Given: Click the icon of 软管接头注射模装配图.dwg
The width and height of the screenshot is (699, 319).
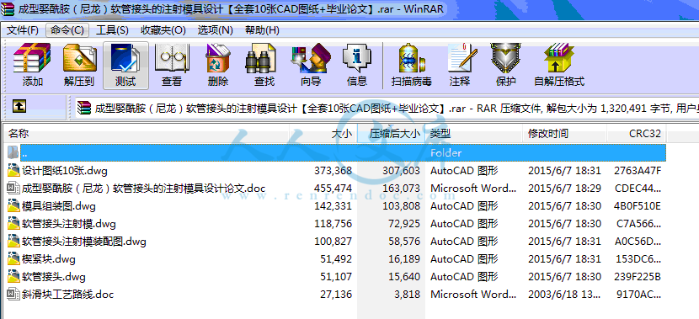Looking at the screenshot, I should tap(13, 241).
